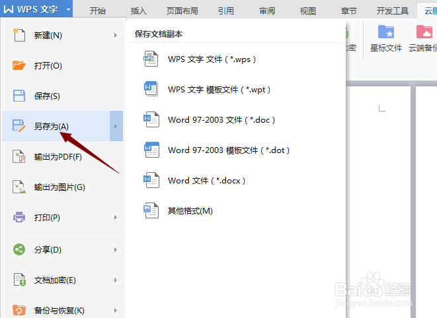Click the Save floppy disk icon
The image size is (437, 318).
pyautogui.click(x=19, y=96)
